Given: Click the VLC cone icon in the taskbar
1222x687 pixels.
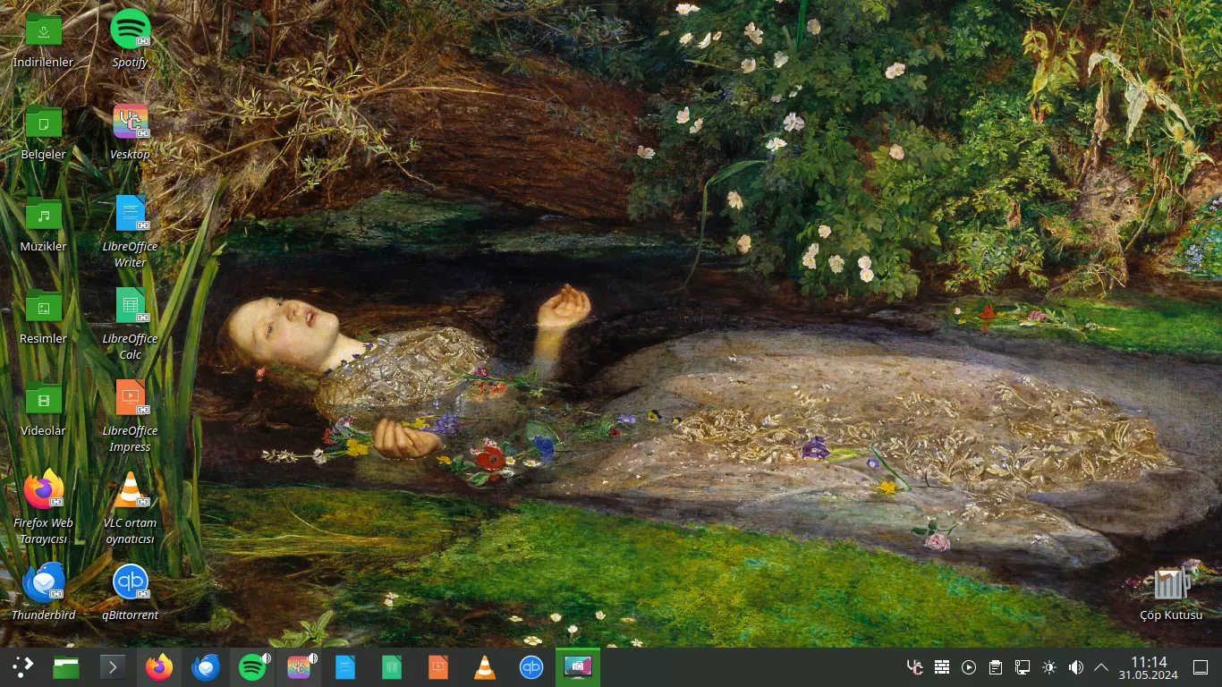Looking at the screenshot, I should click(x=485, y=667).
